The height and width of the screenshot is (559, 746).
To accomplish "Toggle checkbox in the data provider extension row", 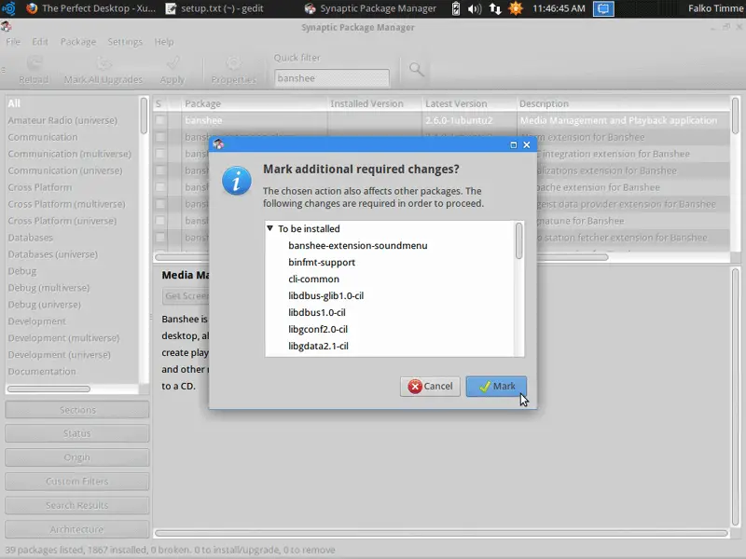I will pos(160,204).
